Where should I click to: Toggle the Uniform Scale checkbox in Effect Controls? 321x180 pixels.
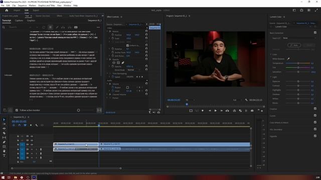[x=127, y=45]
